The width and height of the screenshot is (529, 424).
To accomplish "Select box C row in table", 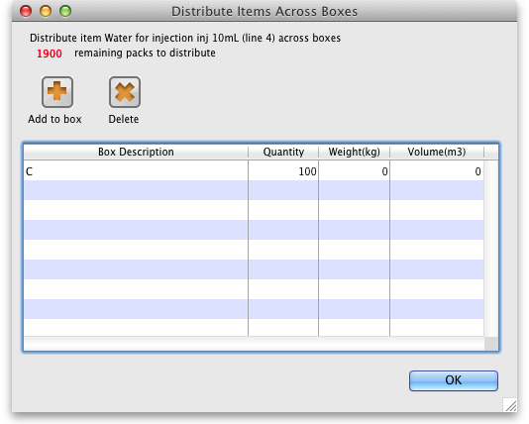I will [254, 171].
